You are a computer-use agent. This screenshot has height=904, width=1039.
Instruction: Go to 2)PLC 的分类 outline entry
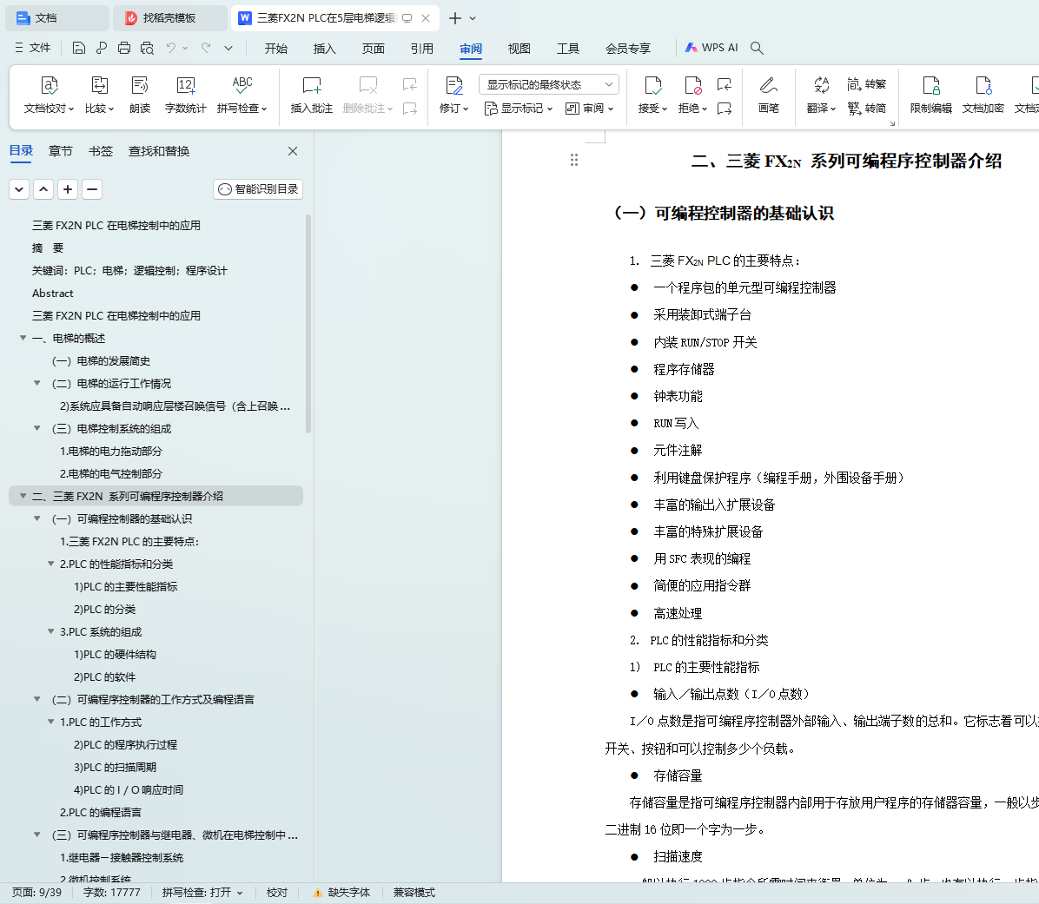(105, 609)
